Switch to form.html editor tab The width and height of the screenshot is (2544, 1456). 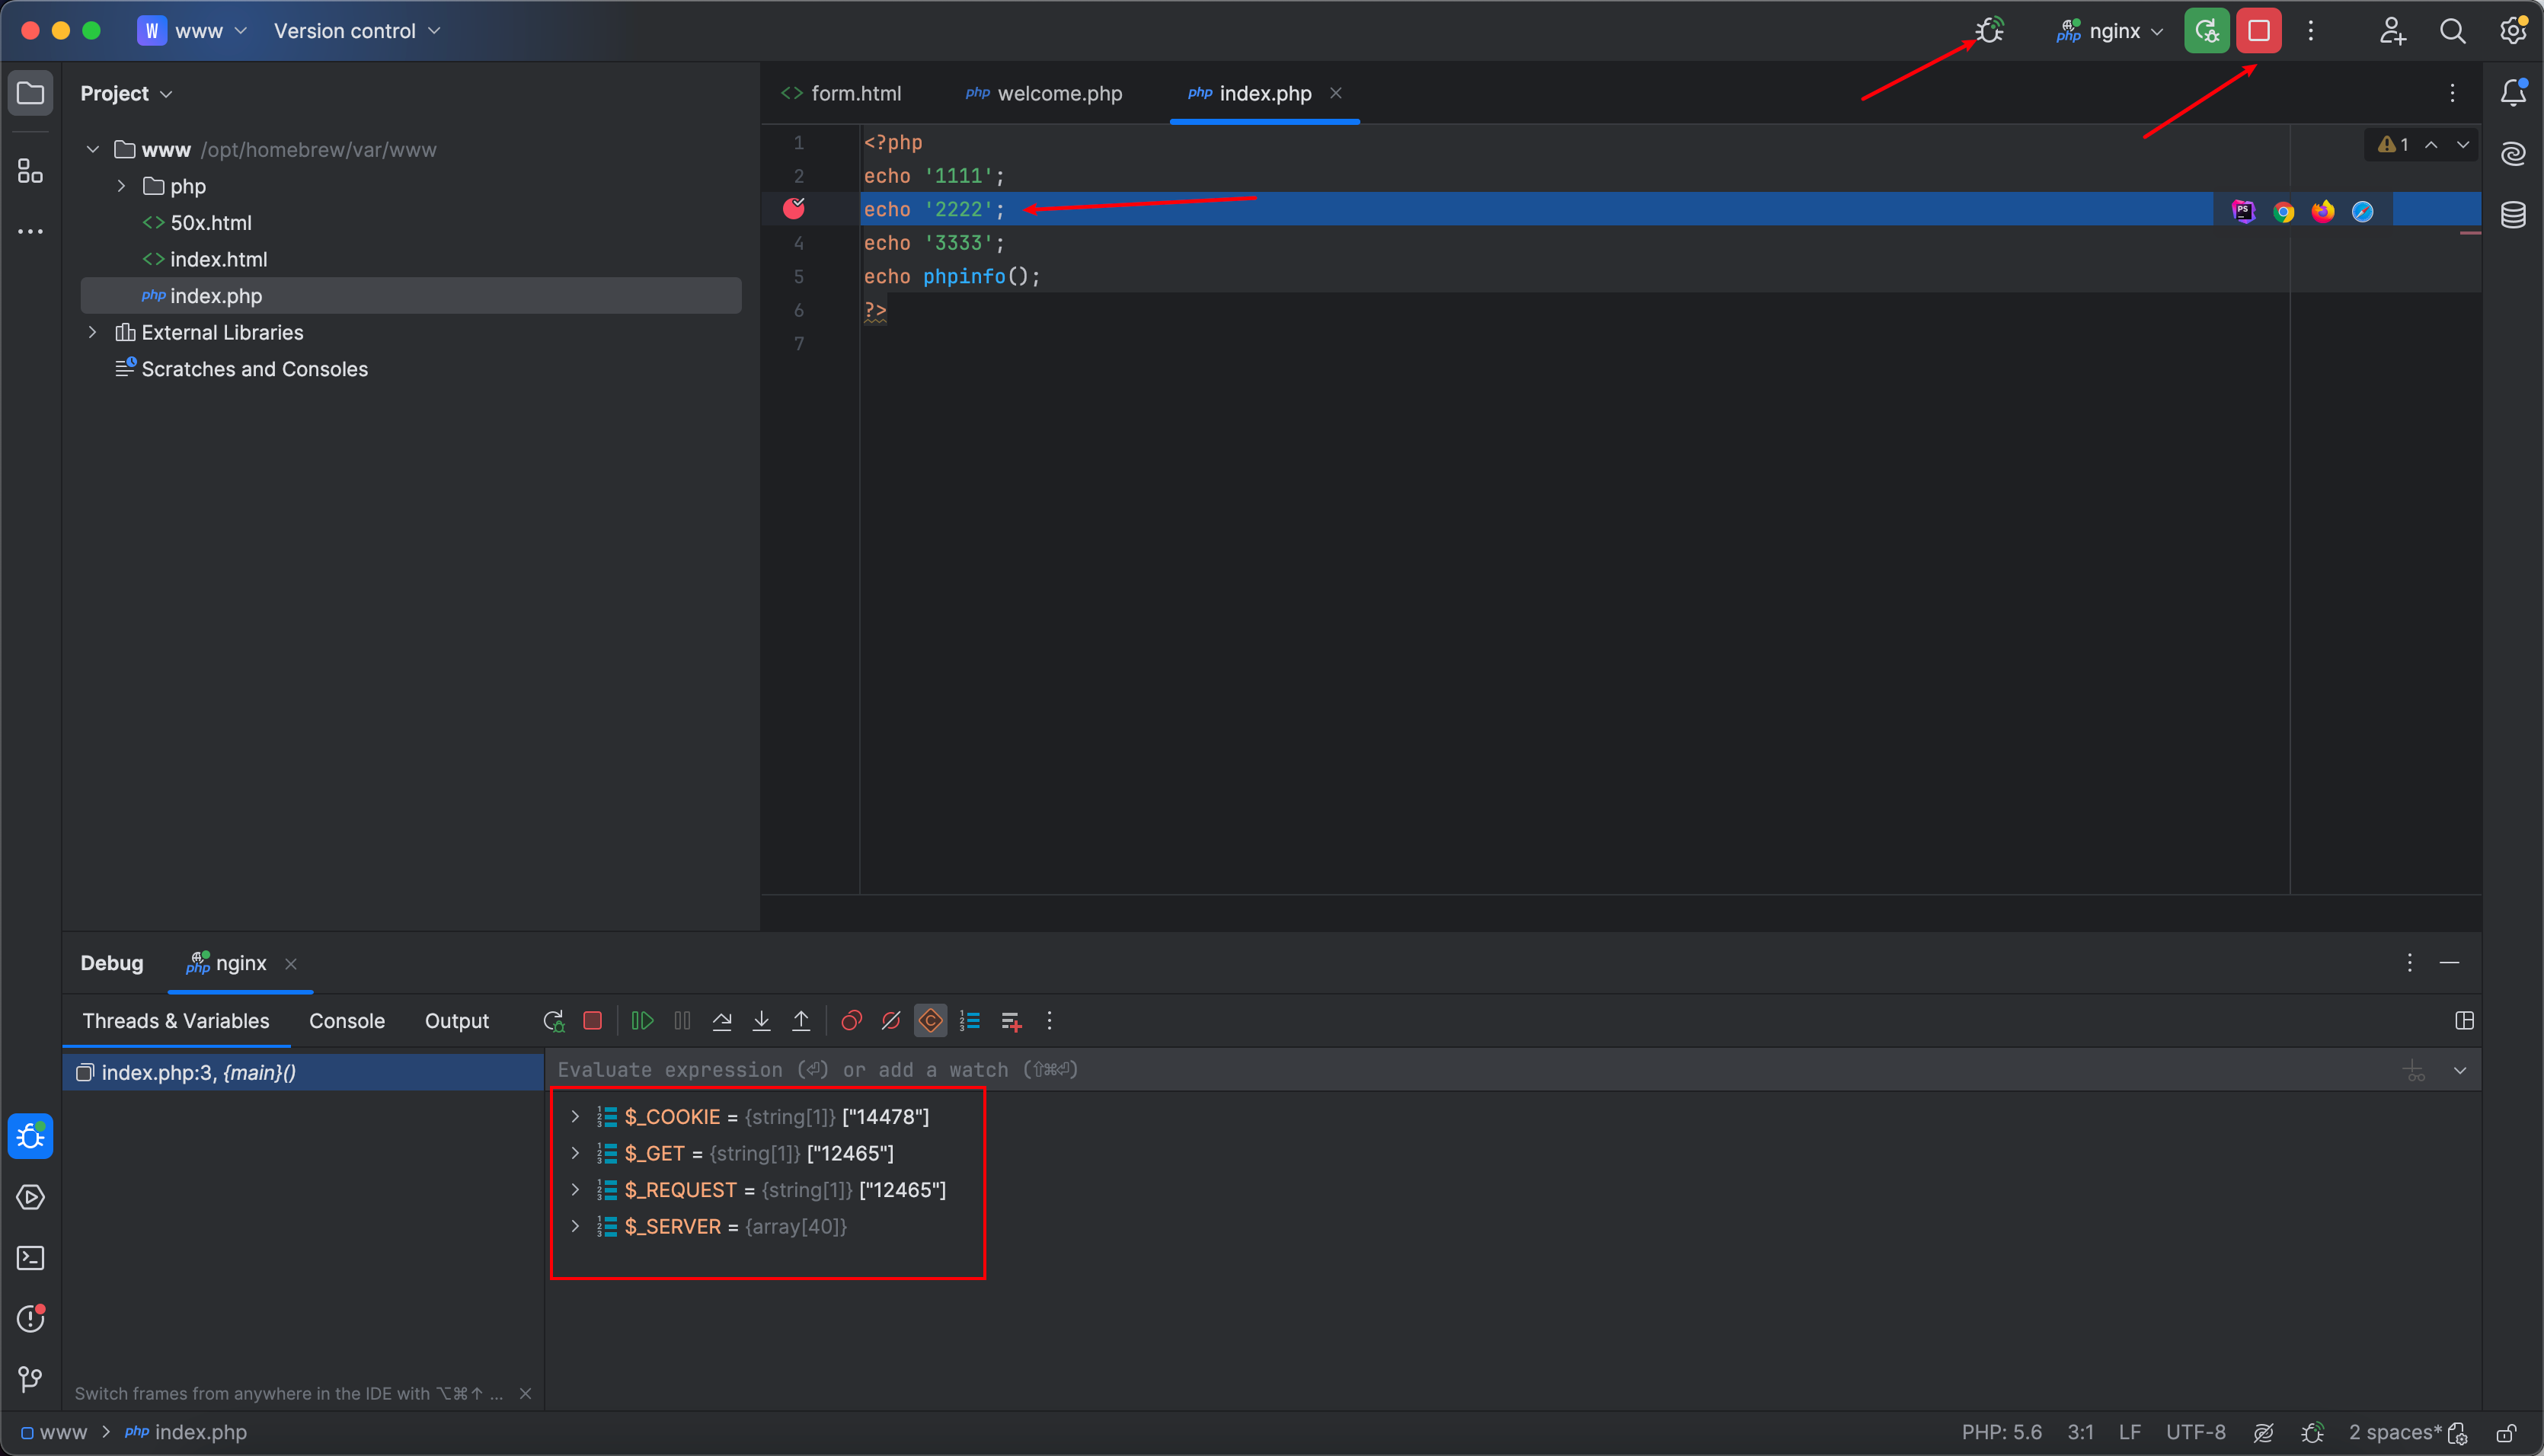pyautogui.click(x=841, y=93)
